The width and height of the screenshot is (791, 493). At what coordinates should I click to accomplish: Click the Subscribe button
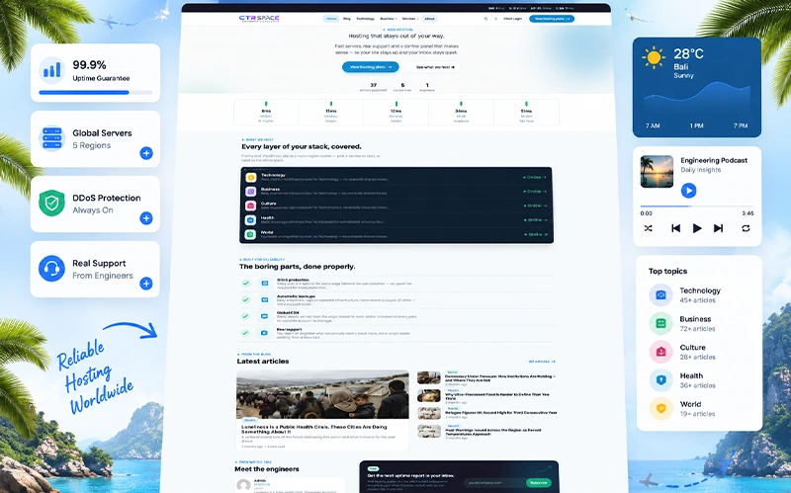539,483
